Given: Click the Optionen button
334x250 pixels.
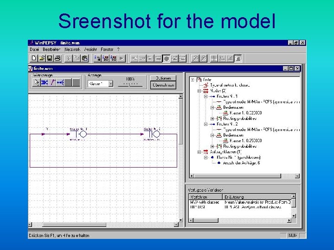Looking at the screenshot, I should [x=163, y=78].
